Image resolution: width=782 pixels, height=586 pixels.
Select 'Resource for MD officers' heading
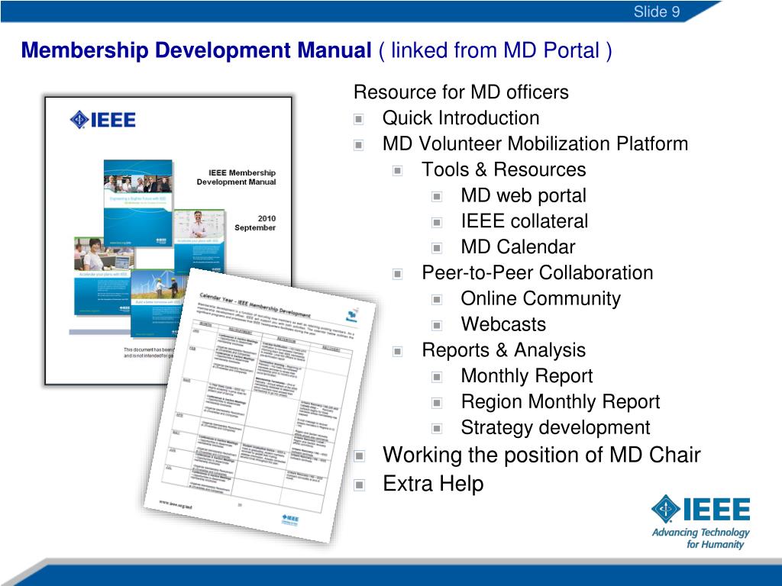pyautogui.click(x=460, y=92)
